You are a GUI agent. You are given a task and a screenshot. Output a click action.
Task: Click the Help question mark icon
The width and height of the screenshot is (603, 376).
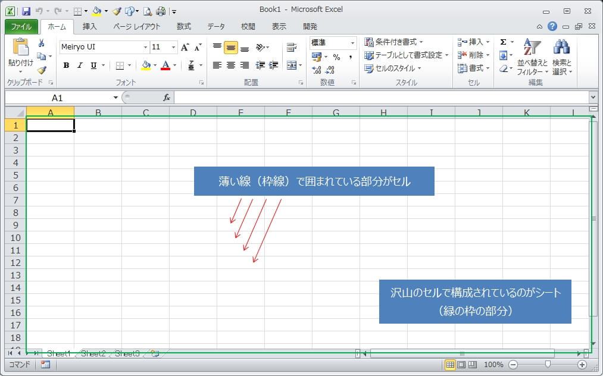point(552,26)
